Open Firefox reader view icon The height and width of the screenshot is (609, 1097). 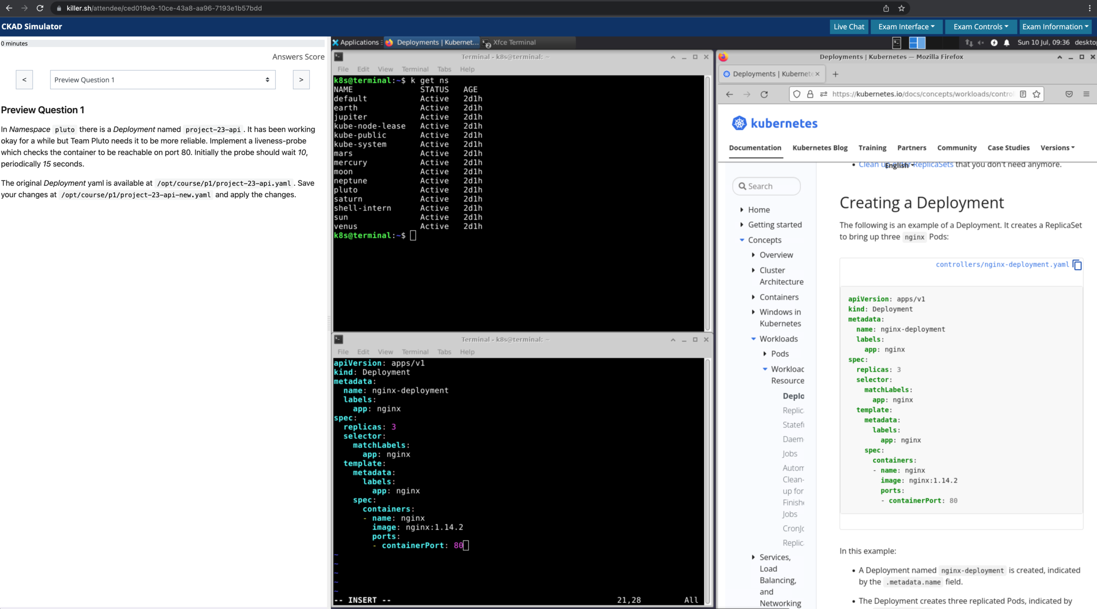point(1023,95)
